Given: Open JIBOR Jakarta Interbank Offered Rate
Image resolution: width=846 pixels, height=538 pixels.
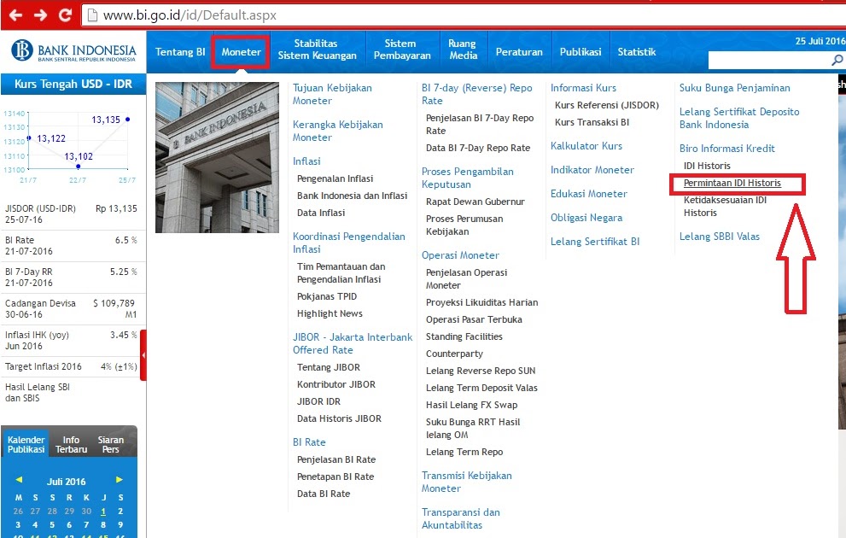Looking at the screenshot, I should pos(353,343).
